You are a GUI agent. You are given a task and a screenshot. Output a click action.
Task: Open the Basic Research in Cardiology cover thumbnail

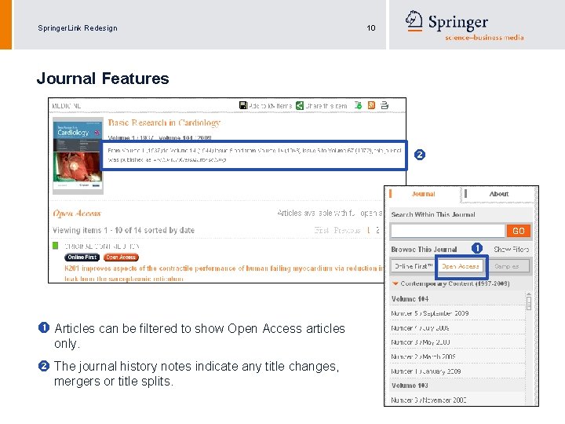point(78,155)
